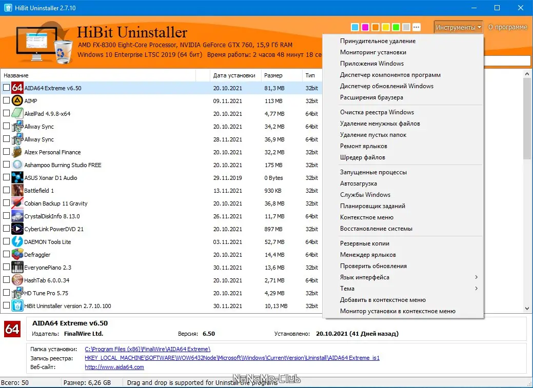Image resolution: width=533 pixels, height=388 pixels.
Task: Tick the checkbox for AIMP
Action: (x=6, y=100)
